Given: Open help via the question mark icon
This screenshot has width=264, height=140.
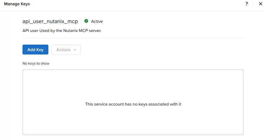Looking at the screenshot, I should click(247, 4).
